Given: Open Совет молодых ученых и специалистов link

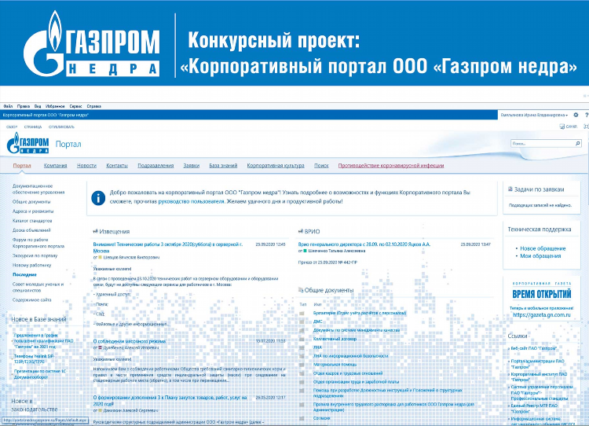Looking at the screenshot, I should (x=38, y=287).
